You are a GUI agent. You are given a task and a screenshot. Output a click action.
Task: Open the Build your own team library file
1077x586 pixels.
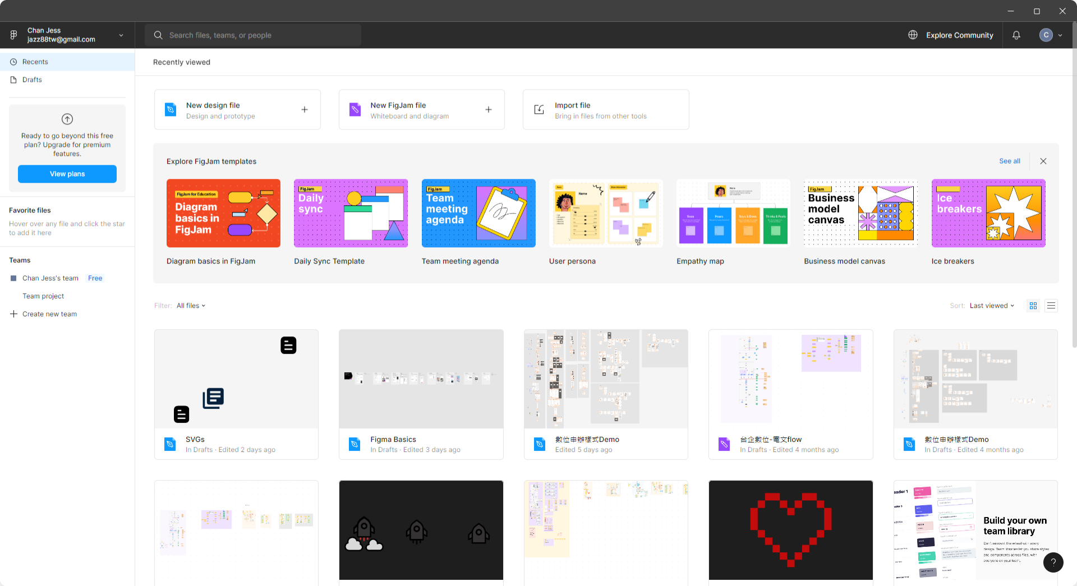click(975, 530)
